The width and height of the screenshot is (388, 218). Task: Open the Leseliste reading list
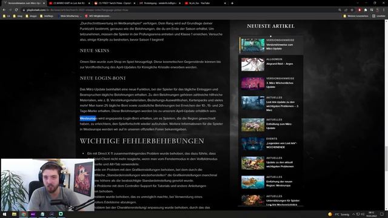click(378, 16)
